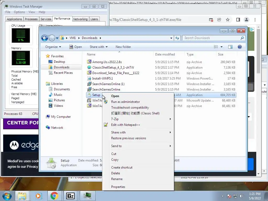Select Documents library in the sidebar
The image size is (268, 201).
(x=62, y=89)
